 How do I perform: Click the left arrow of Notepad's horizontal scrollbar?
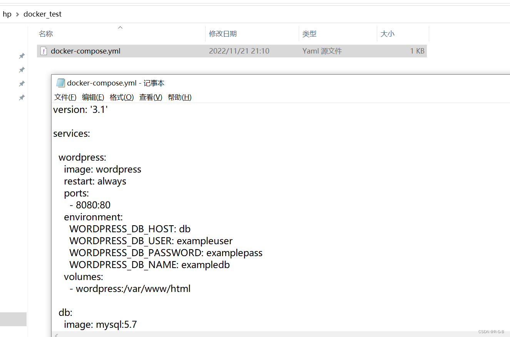(56, 335)
